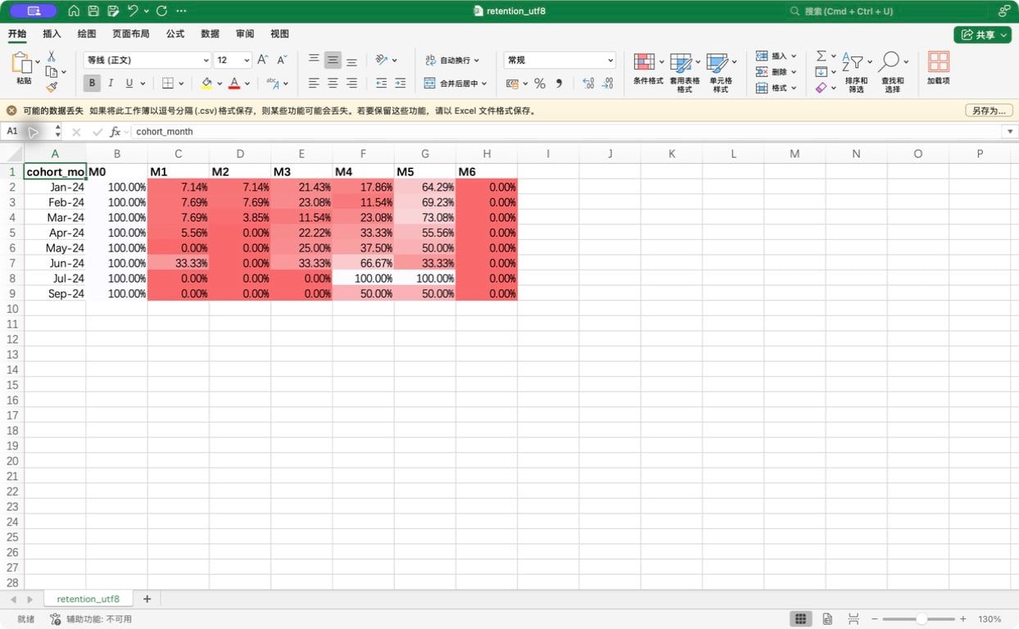Click the currency accounting format icon
Viewport: 1019px width, 629px height.
pos(512,83)
